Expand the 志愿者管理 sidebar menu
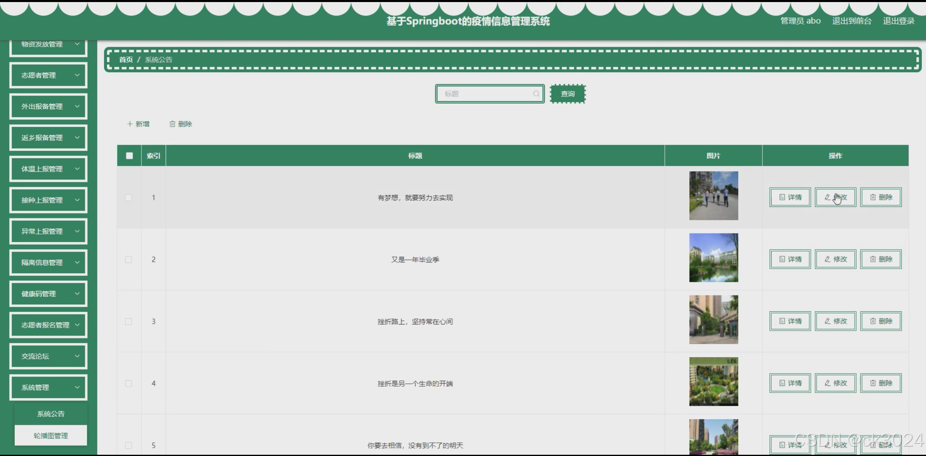Viewport: 926px width, 456px height. (48, 75)
